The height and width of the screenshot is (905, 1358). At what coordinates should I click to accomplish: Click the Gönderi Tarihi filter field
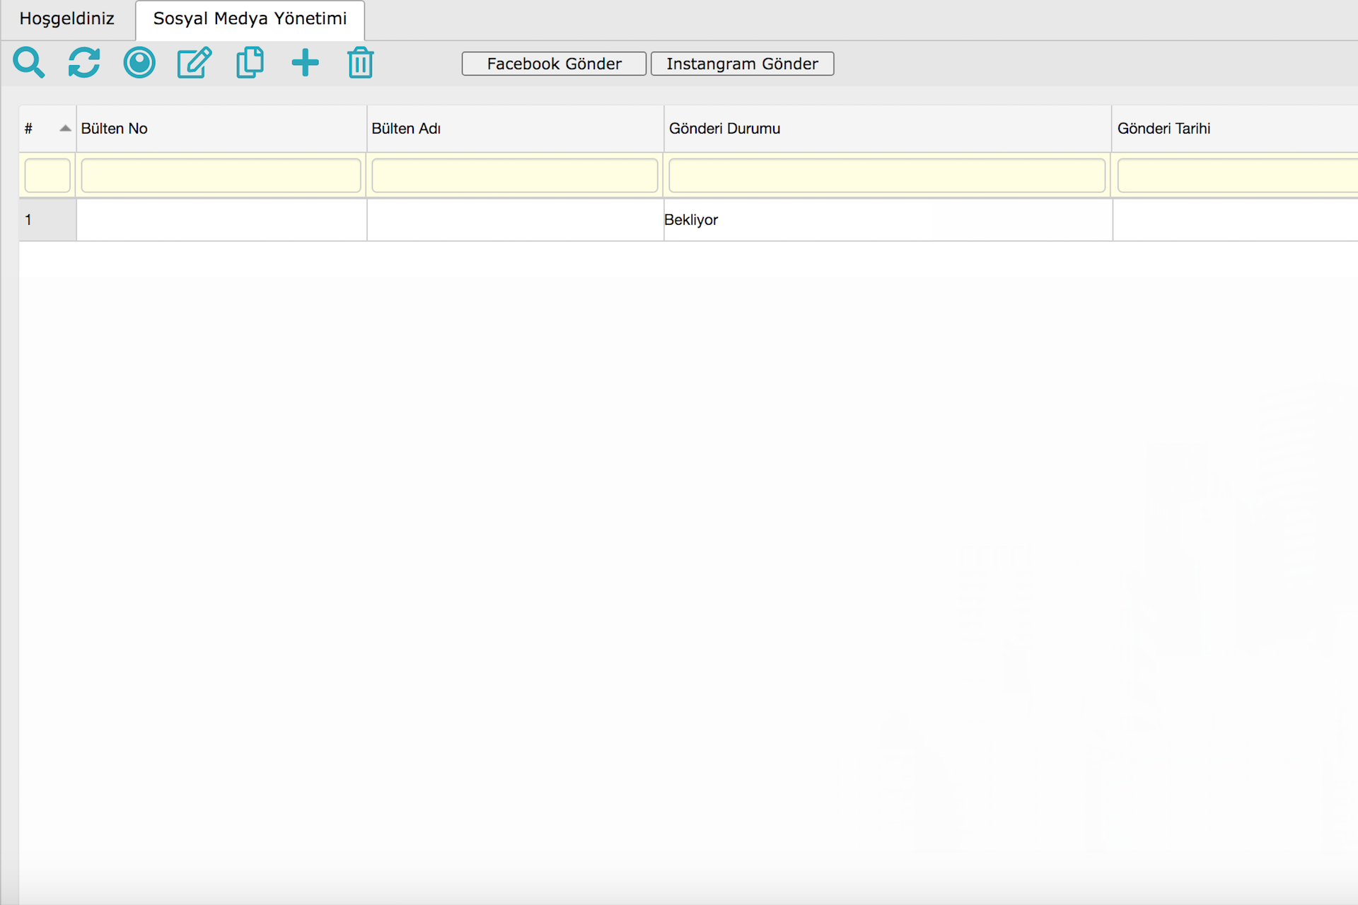point(1236,176)
